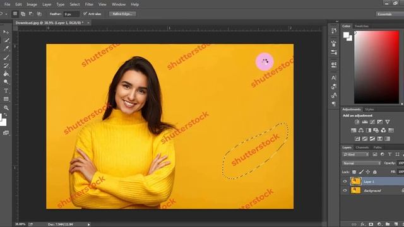This screenshot has width=404, height=227.
Task: Open the Brush Presets panel icon
Action: 334,52
